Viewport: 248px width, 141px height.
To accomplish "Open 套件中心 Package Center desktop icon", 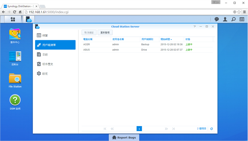I will (15, 34).
